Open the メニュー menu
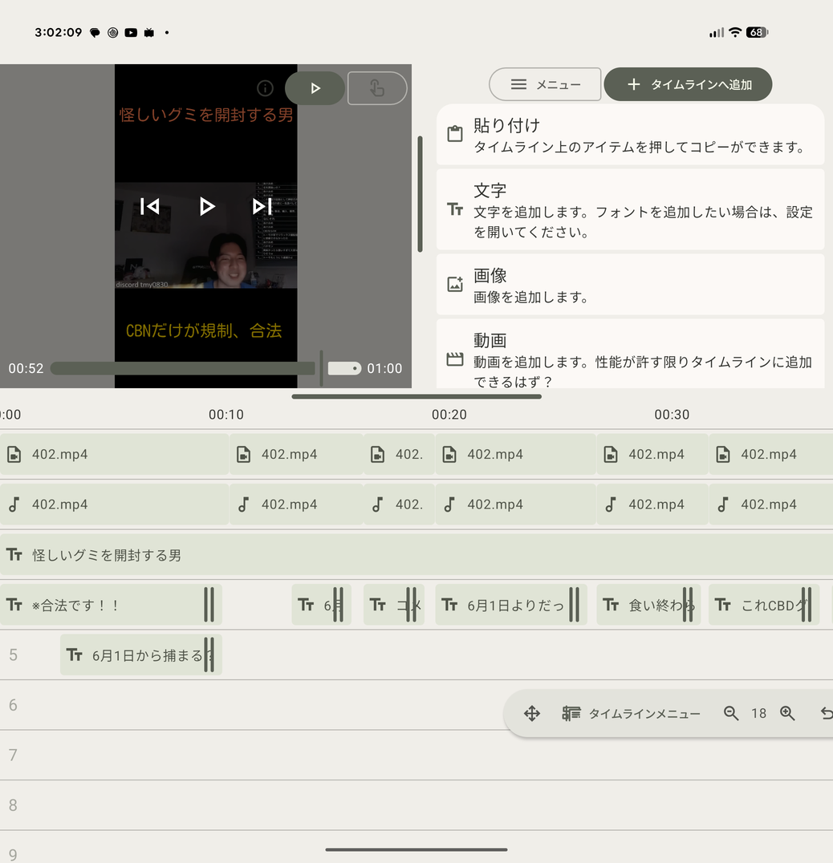Image resolution: width=833 pixels, height=863 pixels. [x=545, y=84]
